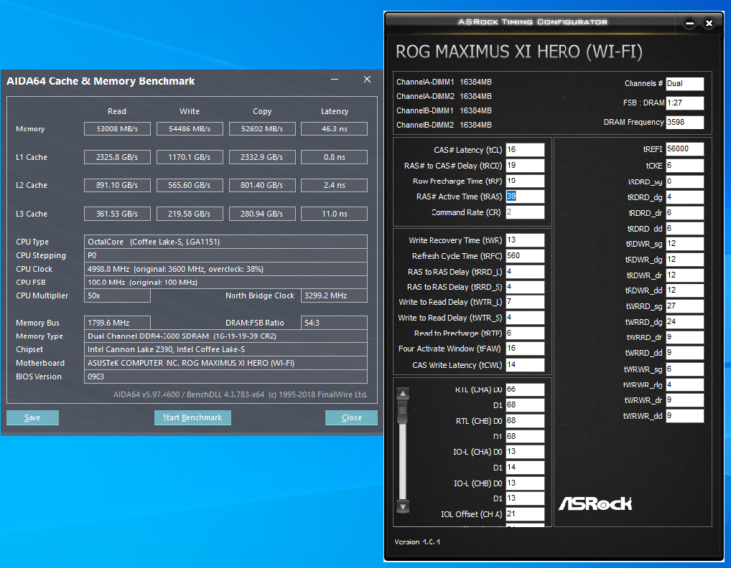The width and height of the screenshot is (731, 568).
Task: Minimize the ASRock Timing Configurator window
Action: pos(689,23)
